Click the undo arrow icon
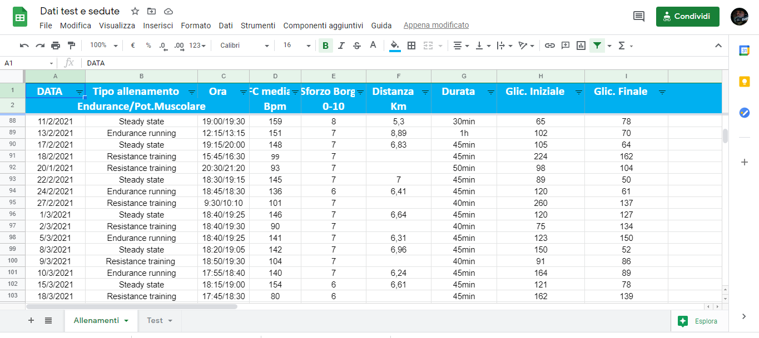This screenshot has height=338, width=759. tap(24, 46)
